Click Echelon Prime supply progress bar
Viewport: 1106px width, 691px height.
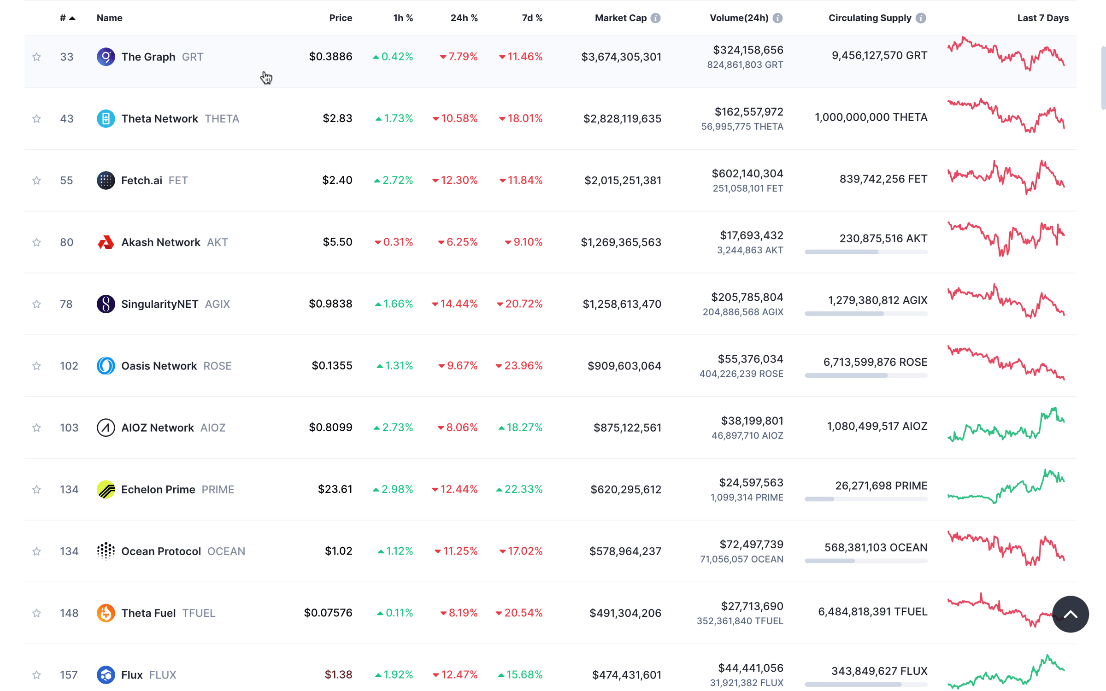[x=866, y=499]
